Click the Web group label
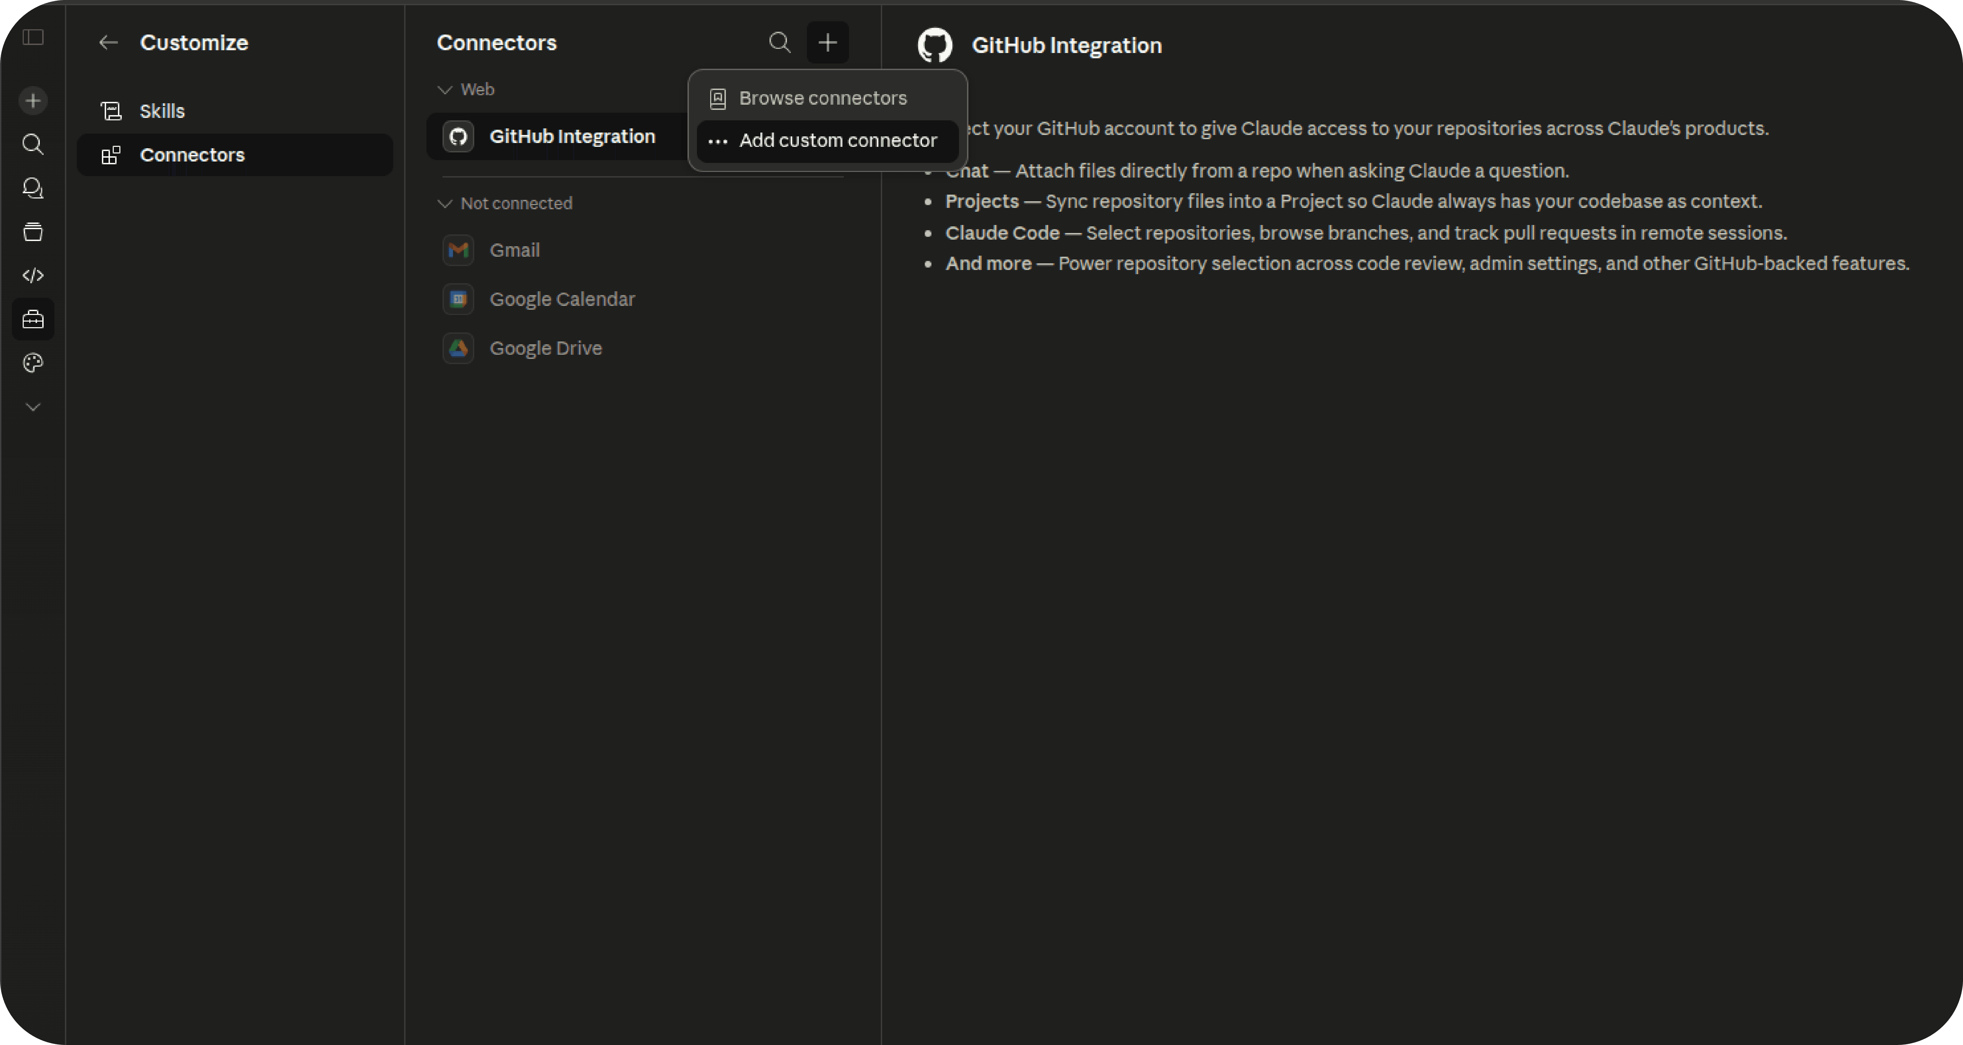The height and width of the screenshot is (1045, 1963). coord(477,90)
